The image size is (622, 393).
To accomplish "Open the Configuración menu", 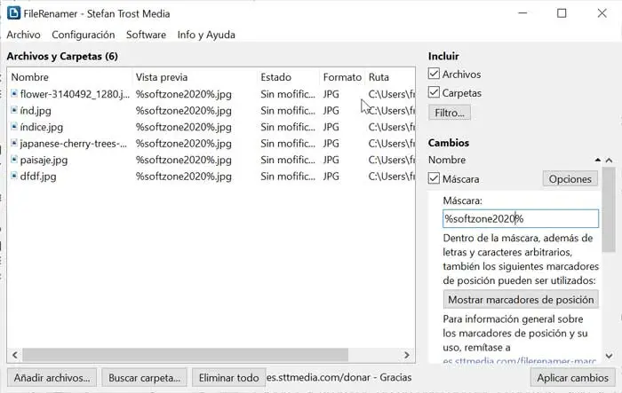I will [84, 35].
